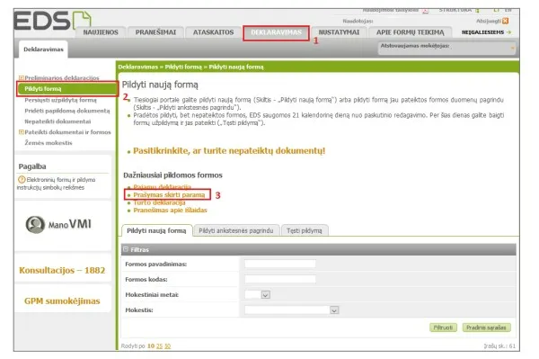539x359 pixels.
Task: Select the DEKLARAVIMAS tab
Action: click(x=276, y=32)
